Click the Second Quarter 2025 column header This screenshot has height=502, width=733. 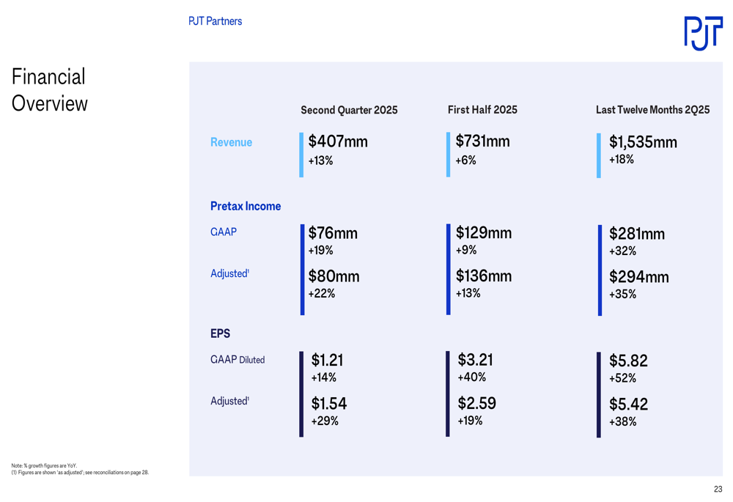tap(349, 110)
